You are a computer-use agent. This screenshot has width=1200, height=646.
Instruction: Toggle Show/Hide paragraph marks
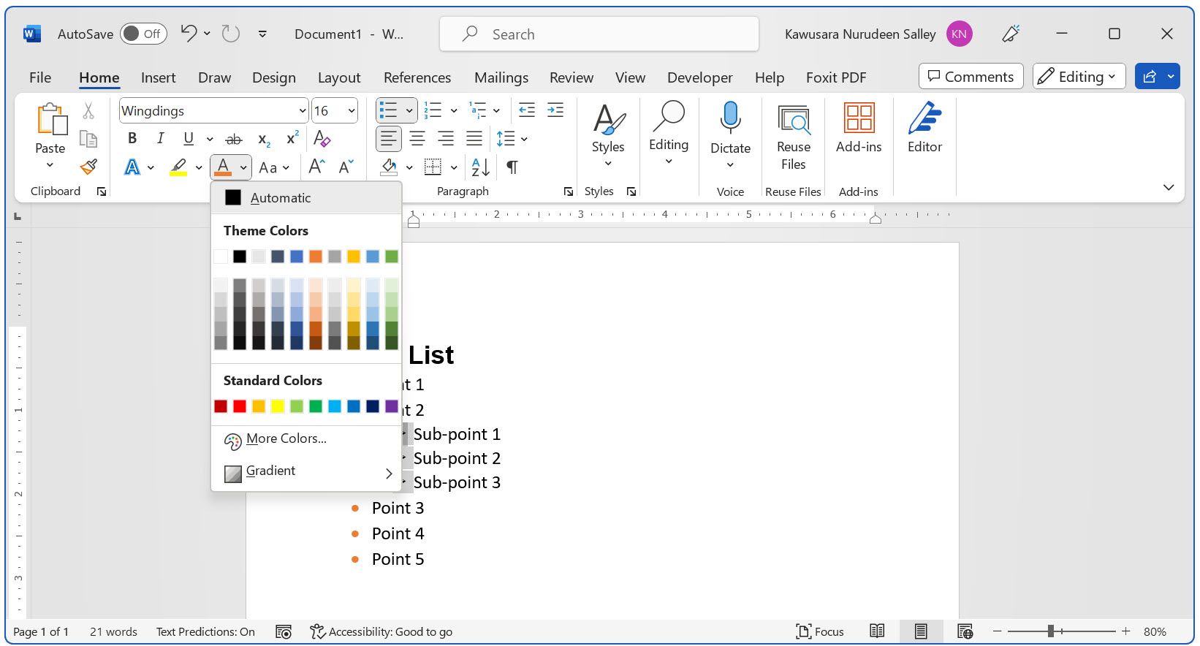pos(512,167)
